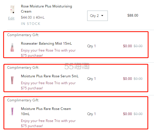The width and height of the screenshot is (154, 132).
Task: Click Rose Moisture Plus Moisturising Cream thumbnail
Action: pyautogui.click(x=12, y=9)
